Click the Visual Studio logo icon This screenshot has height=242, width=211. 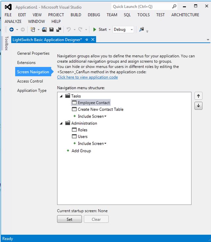click(x=8, y=7)
